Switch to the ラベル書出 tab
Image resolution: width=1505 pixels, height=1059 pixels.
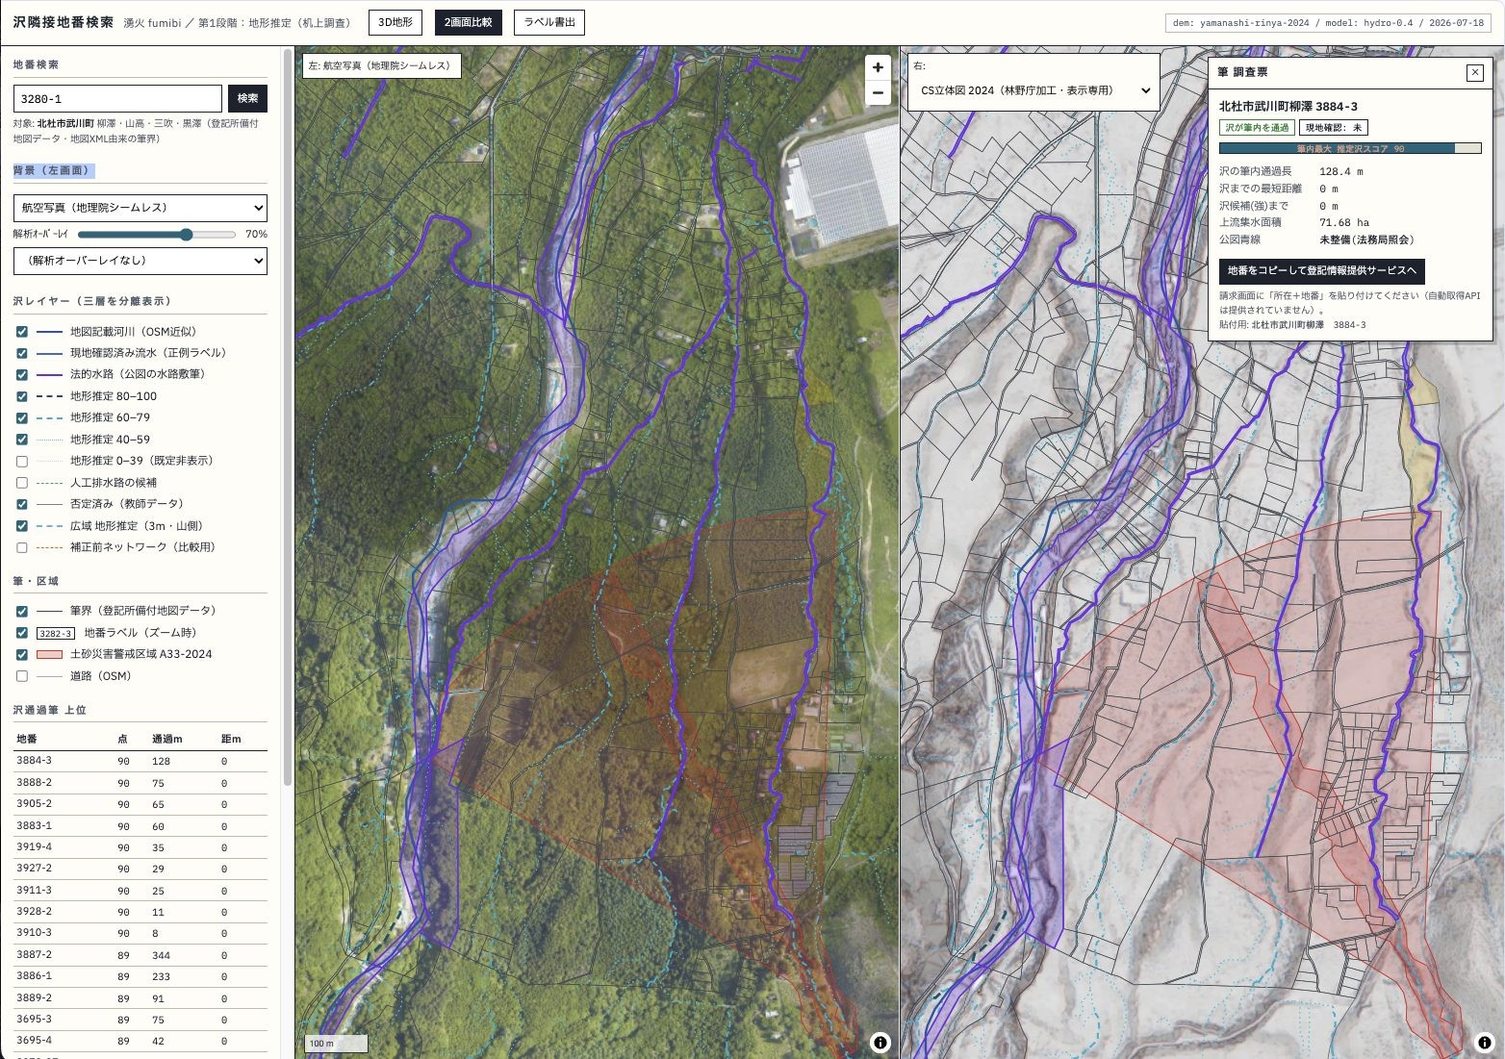point(549,22)
